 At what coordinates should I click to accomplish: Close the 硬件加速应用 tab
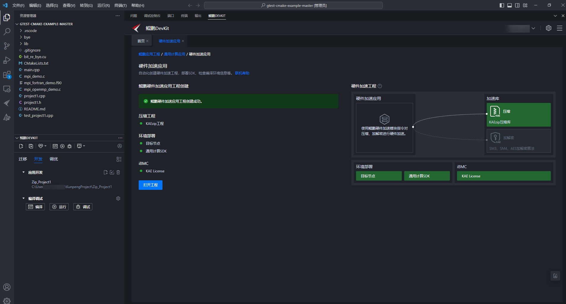(x=183, y=41)
